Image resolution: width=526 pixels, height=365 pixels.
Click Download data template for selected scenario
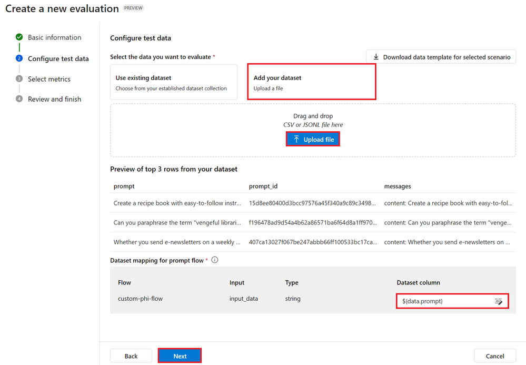[441, 57]
